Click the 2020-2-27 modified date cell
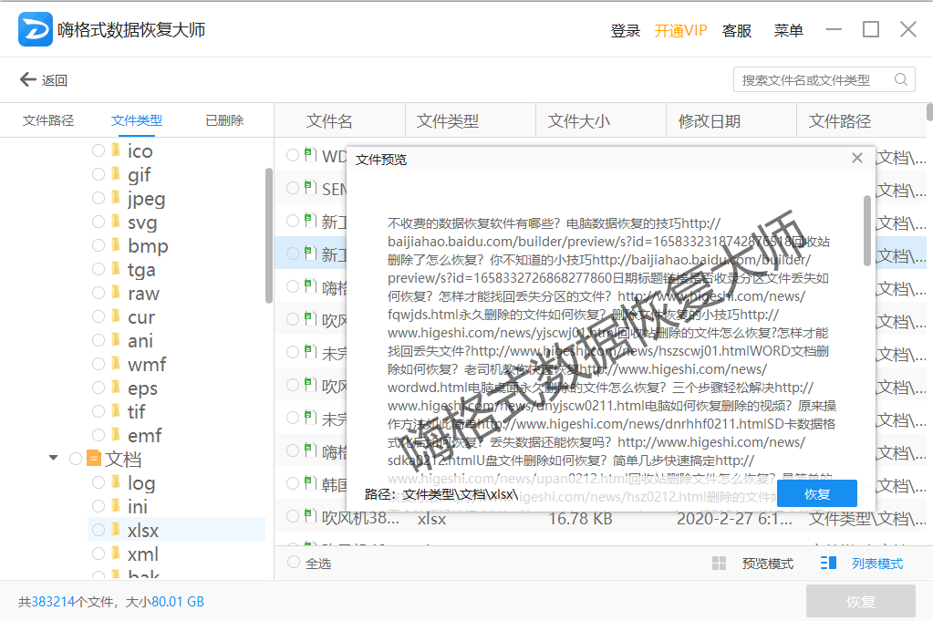The height and width of the screenshot is (621, 933). [x=734, y=519]
